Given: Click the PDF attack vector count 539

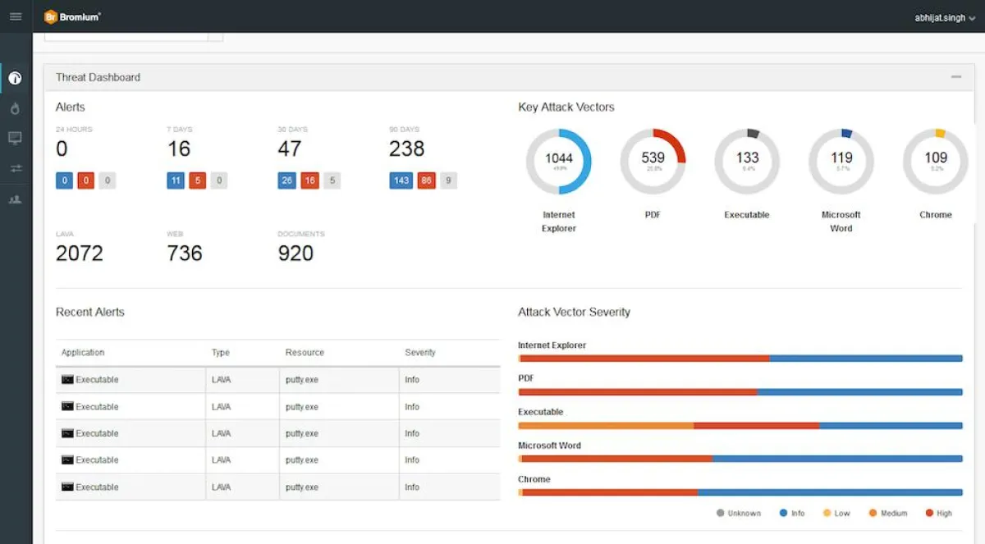Looking at the screenshot, I should click(x=653, y=158).
